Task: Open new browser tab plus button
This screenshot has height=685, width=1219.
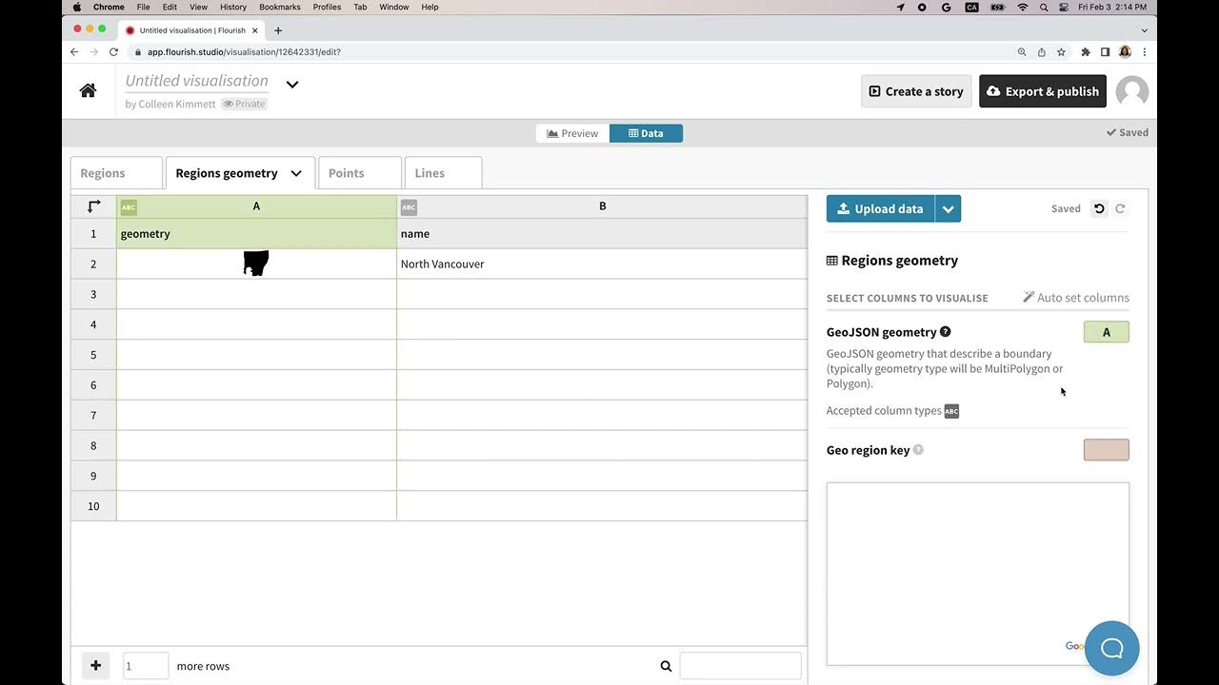Action: pyautogui.click(x=278, y=30)
